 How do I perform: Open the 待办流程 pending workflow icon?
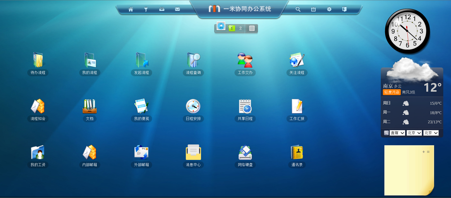(38, 60)
